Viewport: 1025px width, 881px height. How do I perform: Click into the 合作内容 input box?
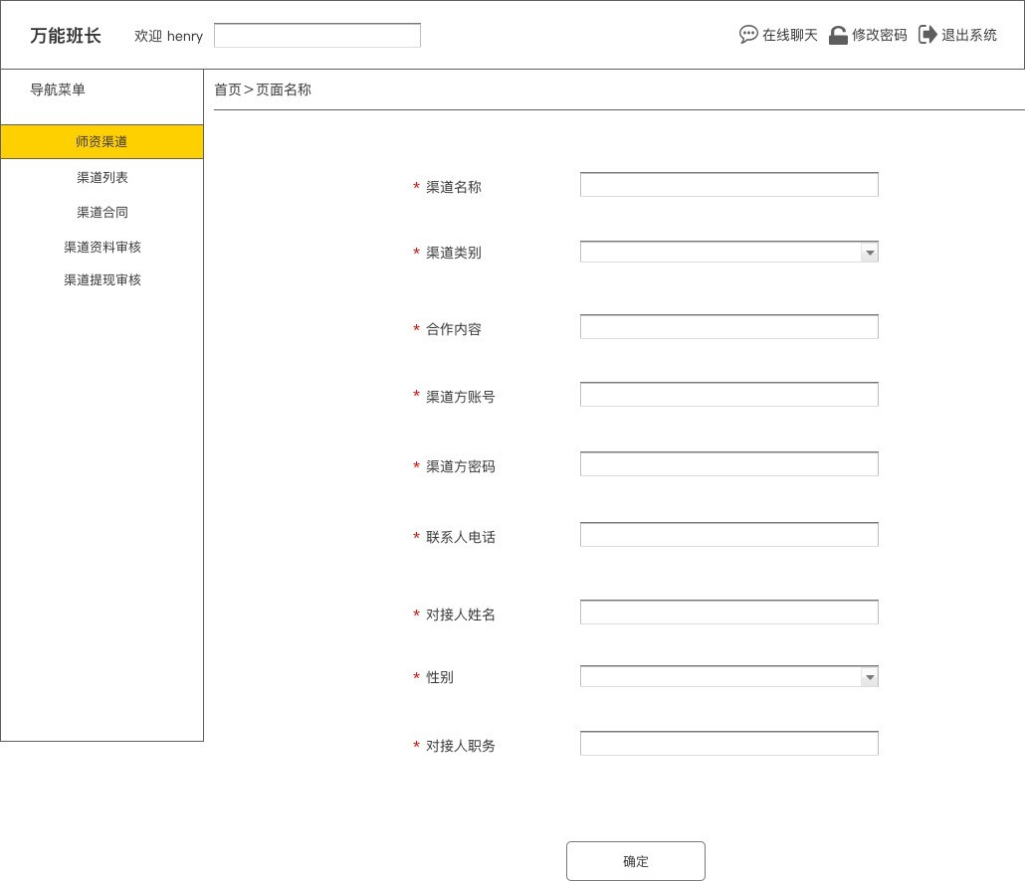(x=728, y=327)
